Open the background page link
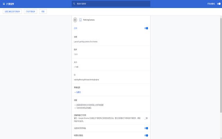222x139 pixels. point(79,92)
